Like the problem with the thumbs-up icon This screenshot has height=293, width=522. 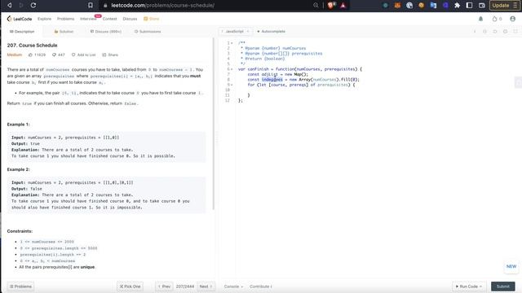(x=30, y=55)
